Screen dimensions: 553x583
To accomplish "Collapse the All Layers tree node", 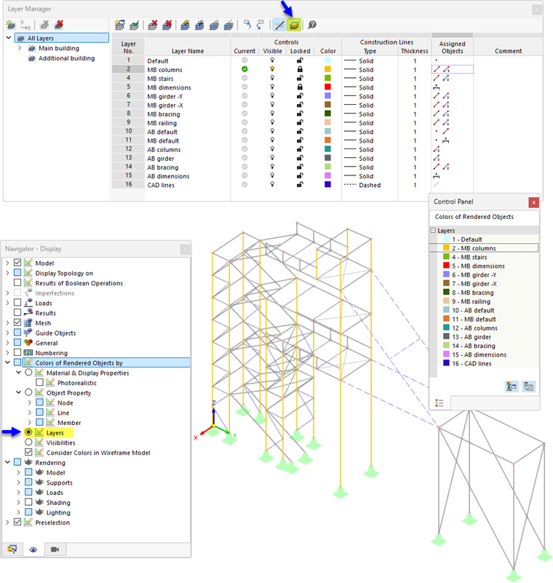I will tap(9, 38).
